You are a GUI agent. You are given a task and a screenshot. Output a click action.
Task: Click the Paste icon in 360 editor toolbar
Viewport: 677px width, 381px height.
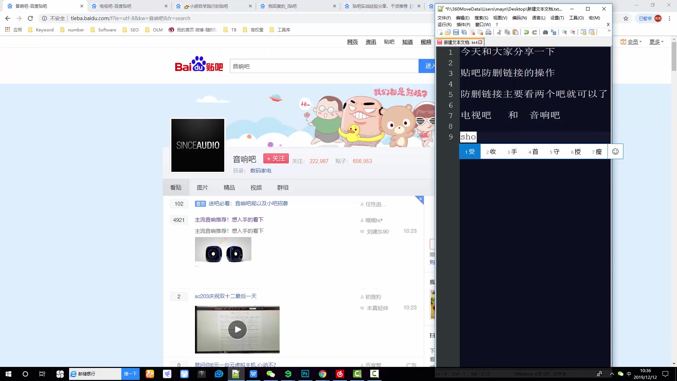click(515, 32)
